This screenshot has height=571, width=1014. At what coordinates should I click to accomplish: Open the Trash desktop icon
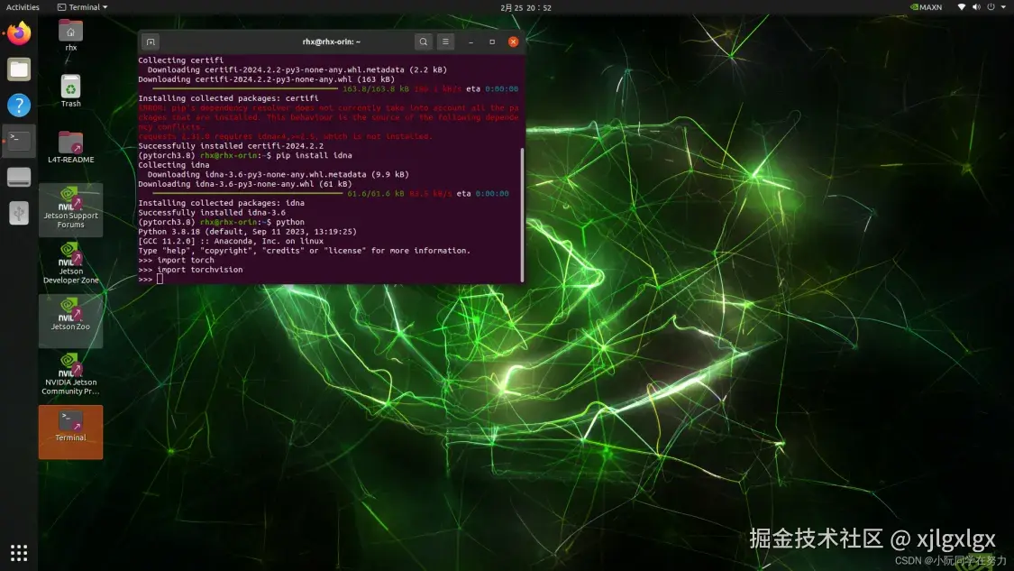[70, 91]
